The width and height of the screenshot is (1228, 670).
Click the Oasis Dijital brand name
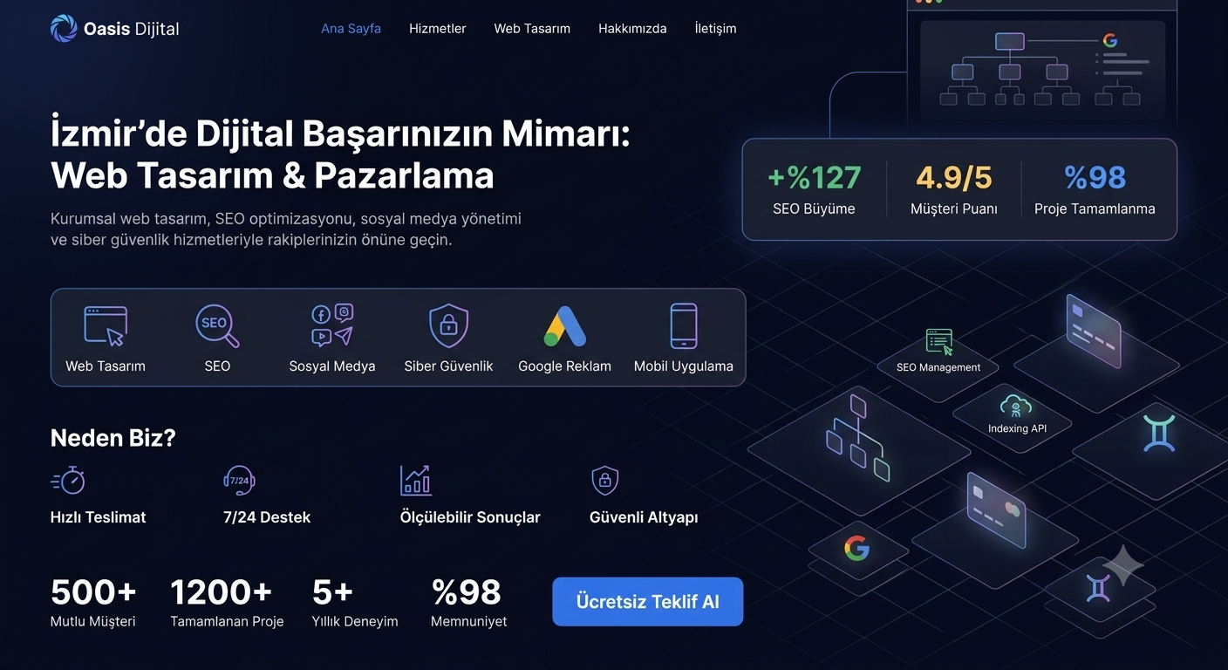click(x=132, y=29)
